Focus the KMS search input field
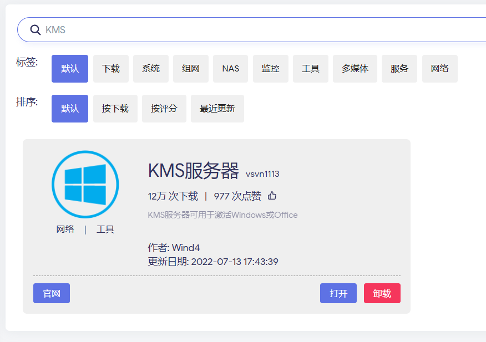Image resolution: width=486 pixels, height=342 pixels. 252,30
